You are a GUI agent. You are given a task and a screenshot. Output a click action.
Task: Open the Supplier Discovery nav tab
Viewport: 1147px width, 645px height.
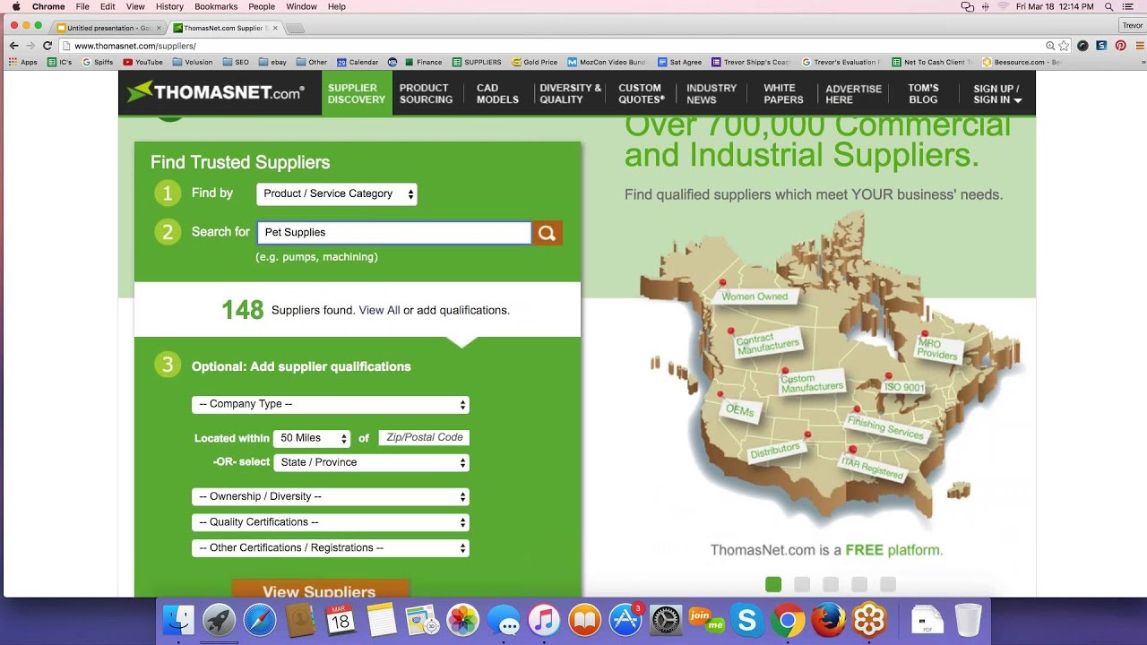click(357, 94)
